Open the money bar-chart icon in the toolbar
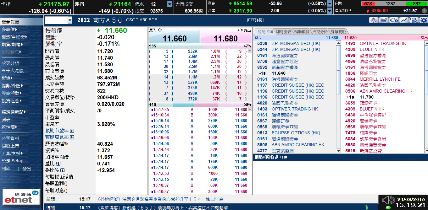Screen dimensions: 428x210 point(384,20)
